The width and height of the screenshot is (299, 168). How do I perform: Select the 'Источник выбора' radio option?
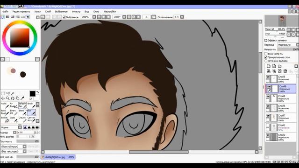(266, 61)
